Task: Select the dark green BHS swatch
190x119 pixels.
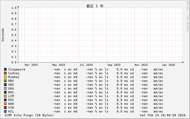Action: click(x=5, y=92)
